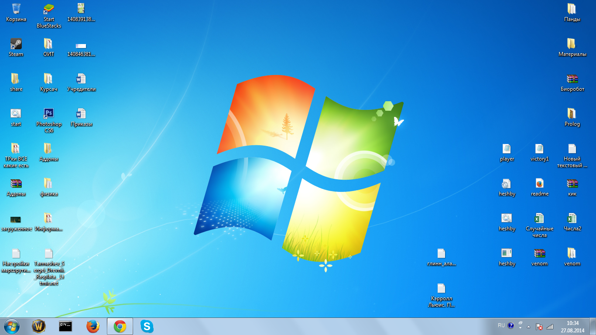
Task: Open the Корзина recycle bin icon
Action: (x=16, y=12)
